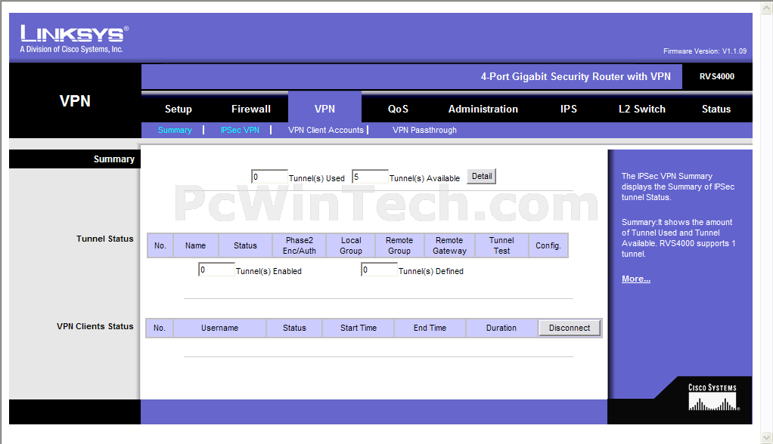773x444 pixels.
Task: Open the IPSec VPN submenu
Action: [x=240, y=130]
